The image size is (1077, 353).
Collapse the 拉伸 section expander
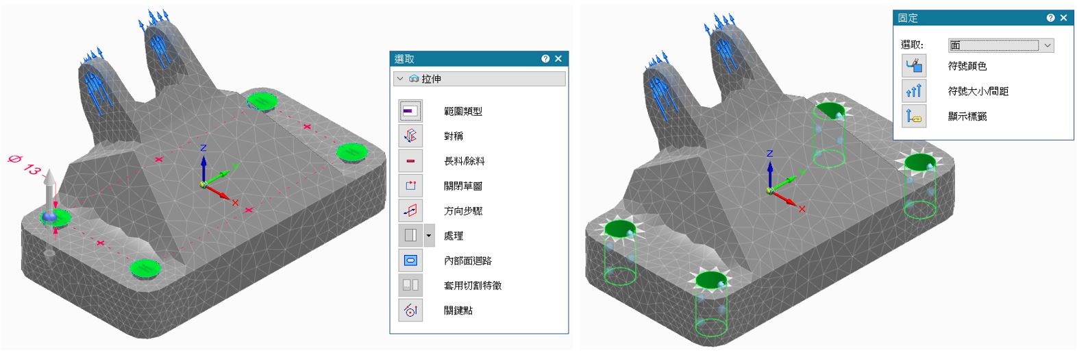tap(400, 79)
